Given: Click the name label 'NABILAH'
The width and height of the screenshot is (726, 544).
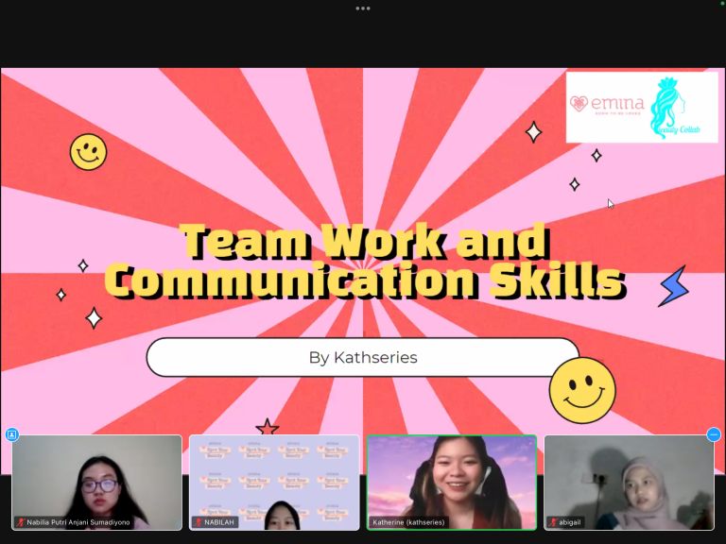Looking at the screenshot, I should [219, 522].
